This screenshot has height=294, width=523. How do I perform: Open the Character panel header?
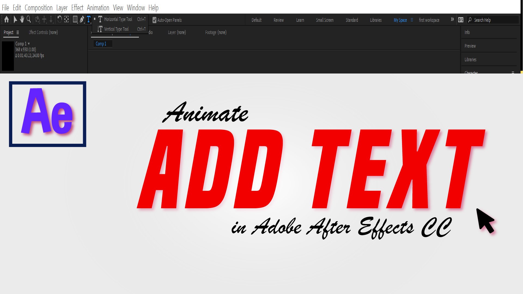471,72
